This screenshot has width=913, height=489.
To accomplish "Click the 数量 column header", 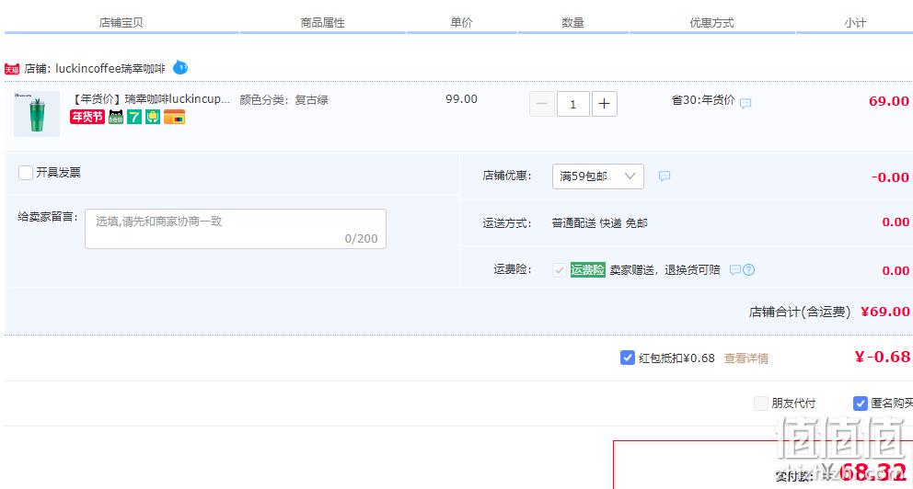I will (573, 23).
